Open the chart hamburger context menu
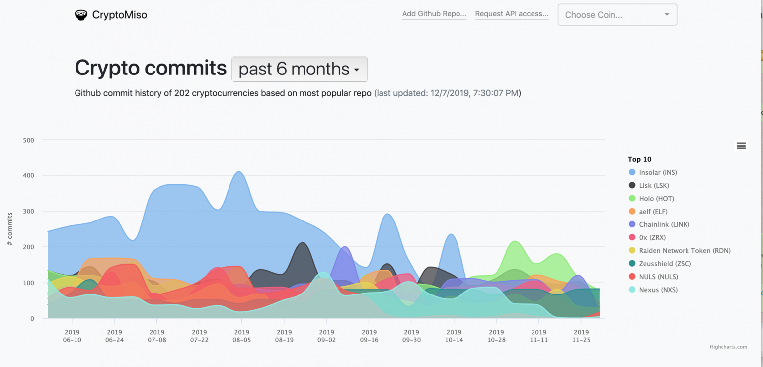Image resolution: width=763 pixels, height=367 pixels. point(741,146)
